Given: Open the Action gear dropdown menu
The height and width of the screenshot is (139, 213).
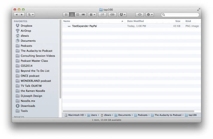Looking at the screenshot, I should (150, 14).
